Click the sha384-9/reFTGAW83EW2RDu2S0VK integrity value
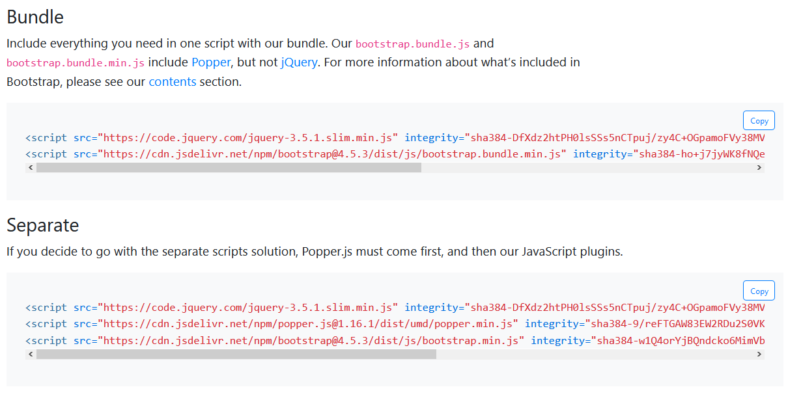 coord(675,324)
